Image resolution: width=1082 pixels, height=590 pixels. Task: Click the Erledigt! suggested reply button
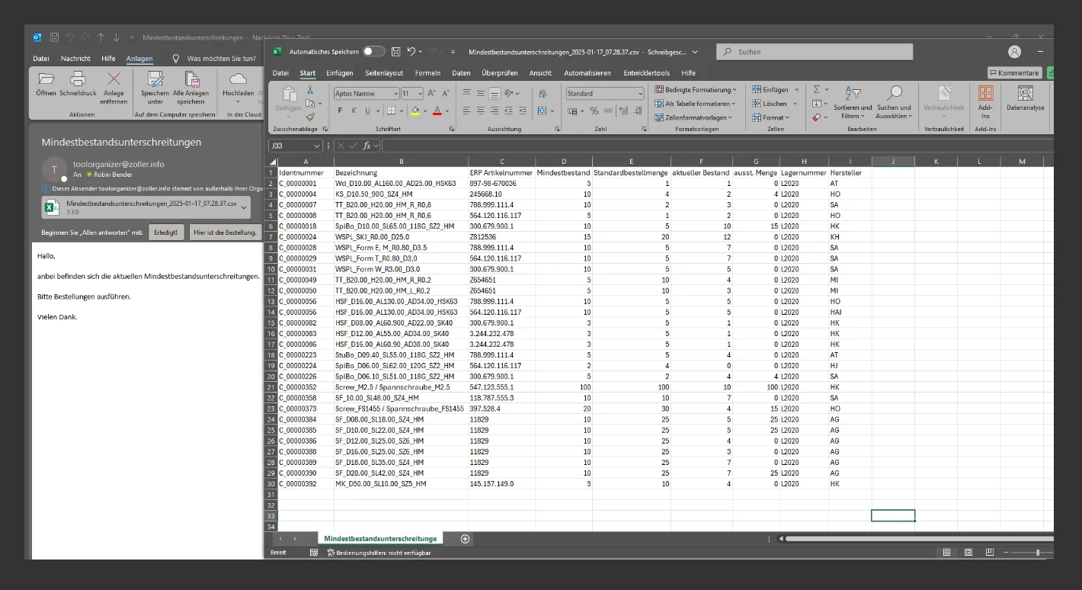tap(166, 232)
